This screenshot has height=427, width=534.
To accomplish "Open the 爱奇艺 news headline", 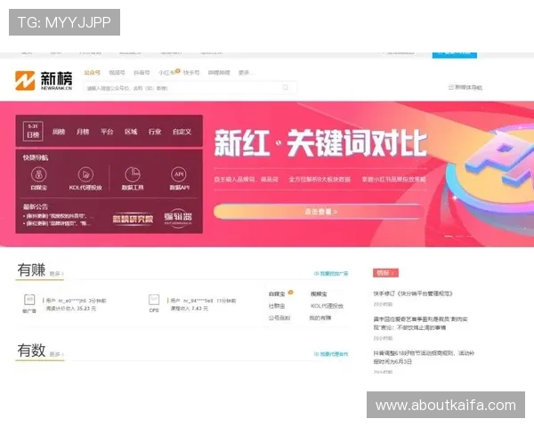I will click(x=421, y=323).
